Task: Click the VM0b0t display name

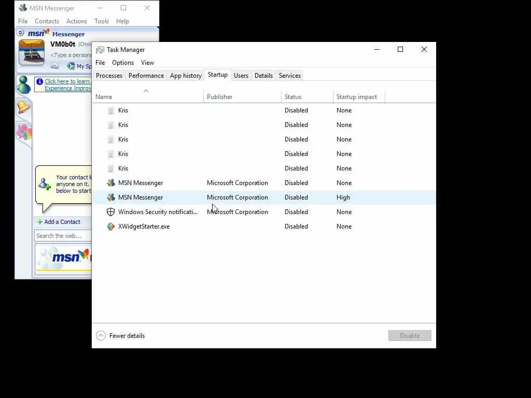Action: click(x=63, y=45)
